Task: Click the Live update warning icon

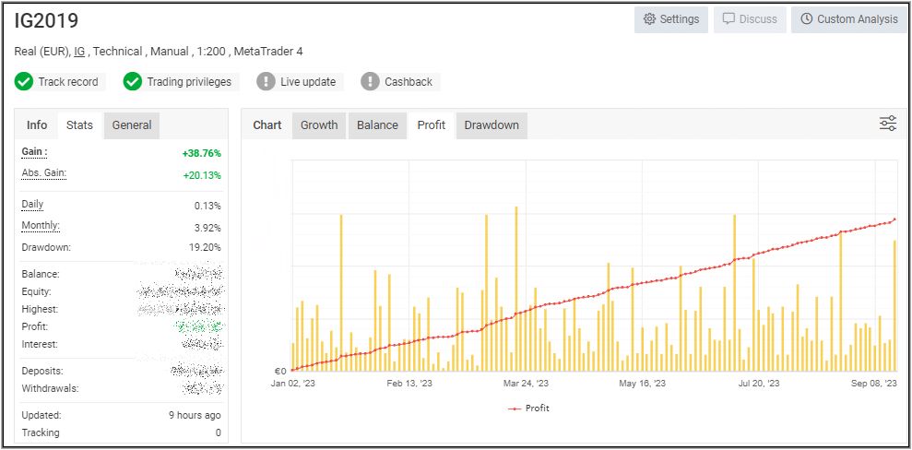Action: click(x=266, y=81)
